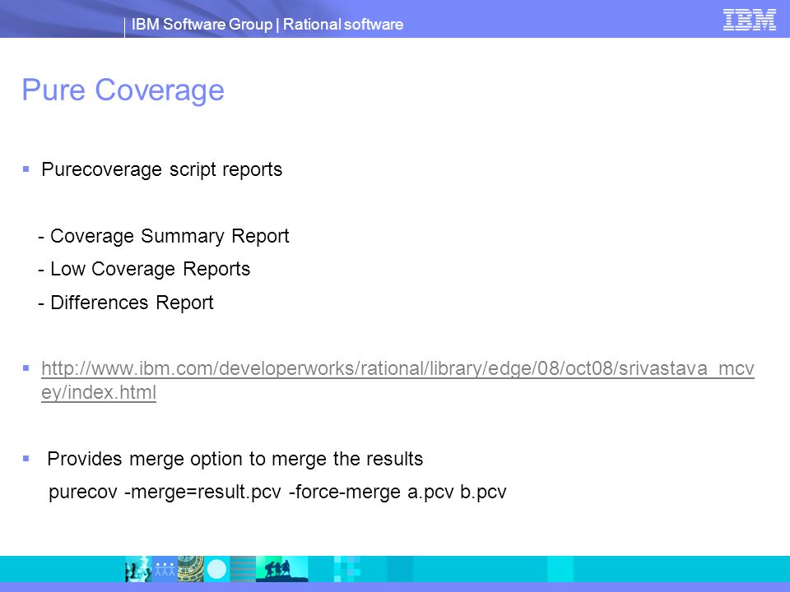The height and width of the screenshot is (592, 790).
Task: Click the 'purecov -merge=result.pcv -force-merge a.pcv b.pcv' command
Action: coord(277,492)
